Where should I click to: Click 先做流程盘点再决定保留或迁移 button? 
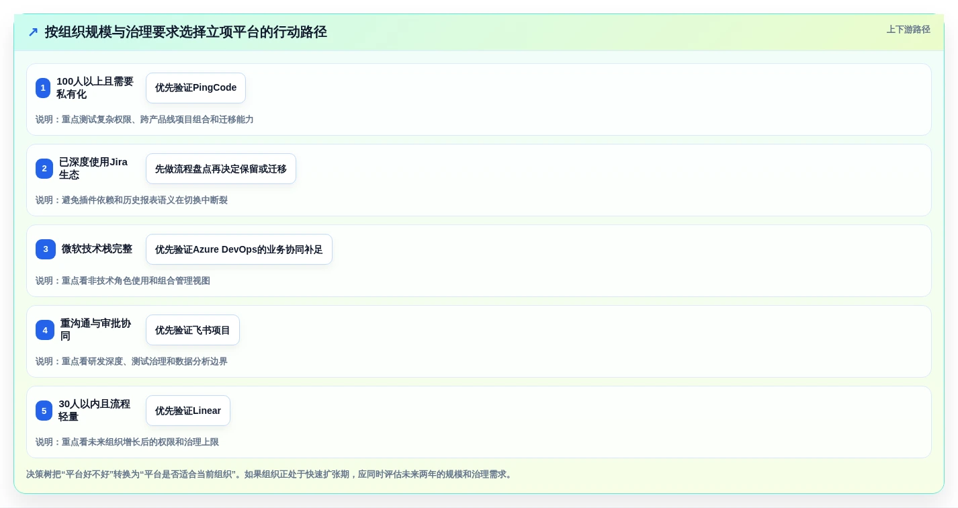221,169
